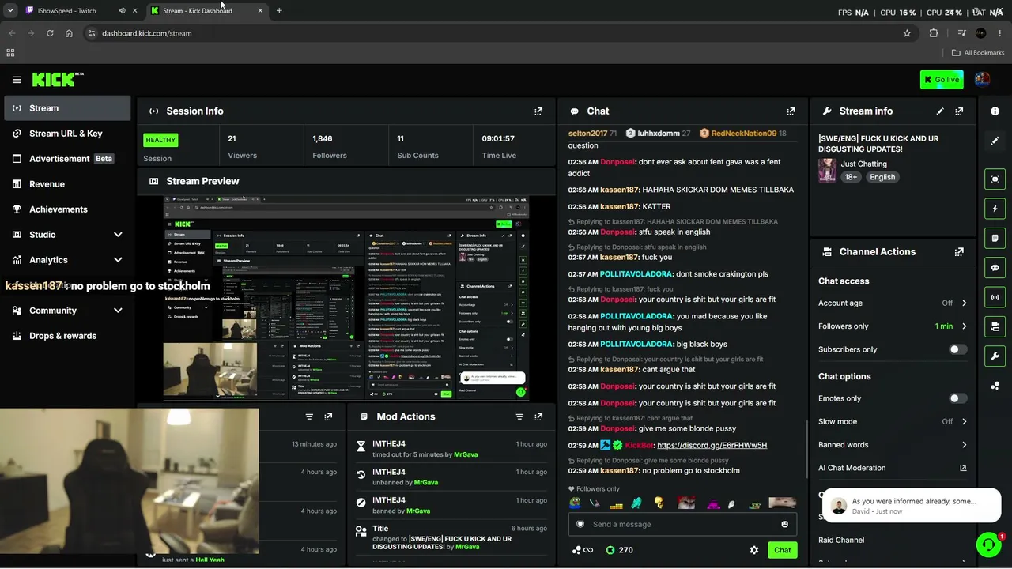Screen dimensions: 1012x569
Task: Edit stream info with the pencil icon
Action: click(x=940, y=111)
